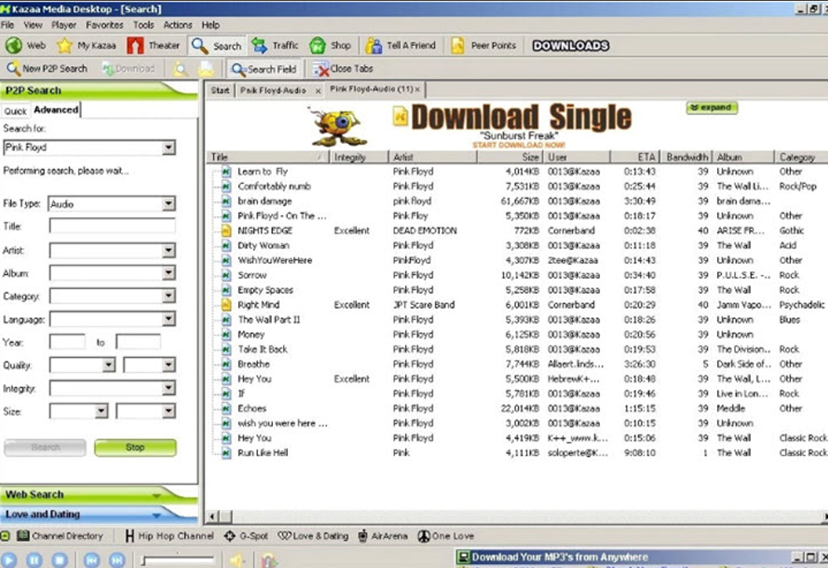Click the green Stop button
The height and width of the screenshot is (568, 828).
(135, 448)
